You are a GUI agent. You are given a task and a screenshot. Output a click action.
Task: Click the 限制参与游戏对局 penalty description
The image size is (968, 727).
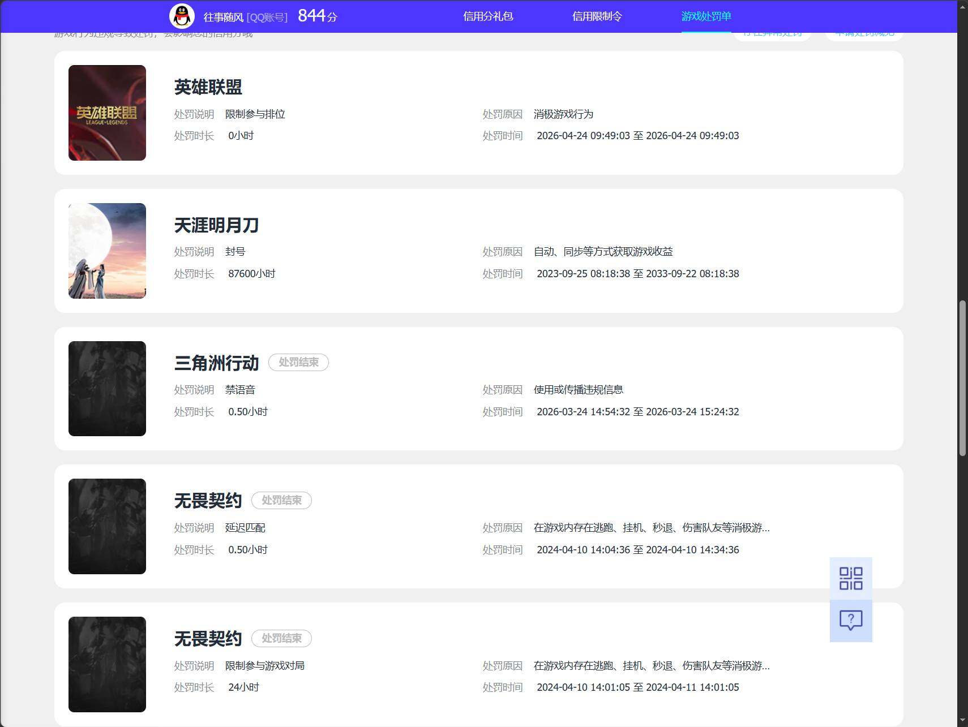pyautogui.click(x=265, y=666)
